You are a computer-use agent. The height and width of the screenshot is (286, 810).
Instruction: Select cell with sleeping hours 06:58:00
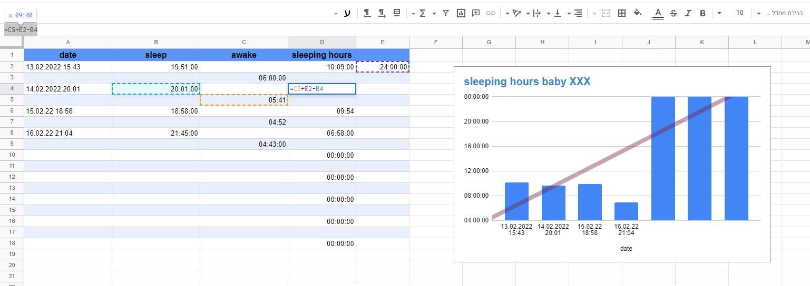pyautogui.click(x=322, y=133)
